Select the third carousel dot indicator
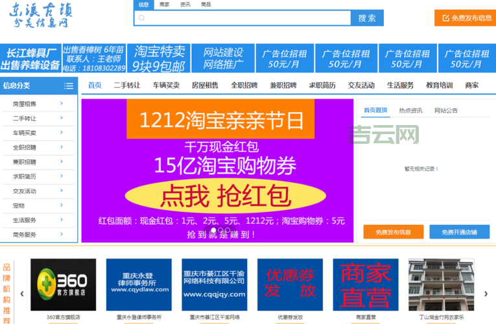The width and height of the screenshot is (496, 324). pyautogui.click(x=228, y=230)
